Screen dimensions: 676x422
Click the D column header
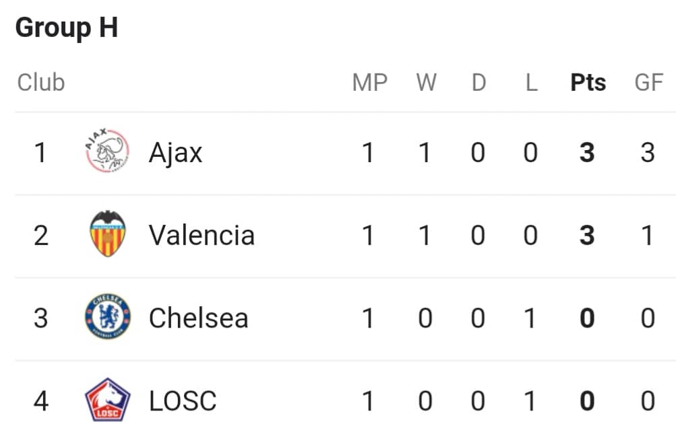pos(479,82)
